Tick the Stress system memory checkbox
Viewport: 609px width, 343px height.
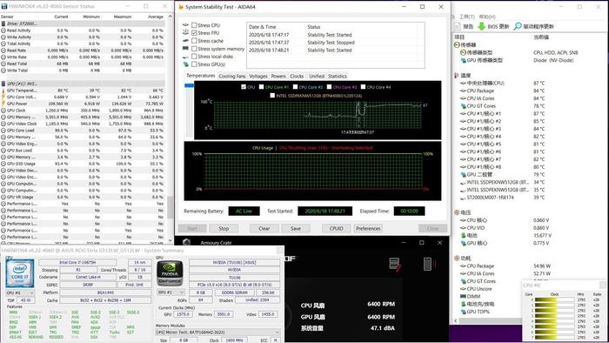[x=194, y=49]
